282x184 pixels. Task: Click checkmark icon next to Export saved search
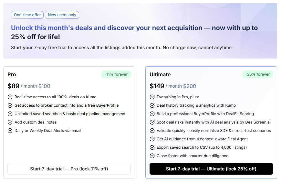point(152,147)
